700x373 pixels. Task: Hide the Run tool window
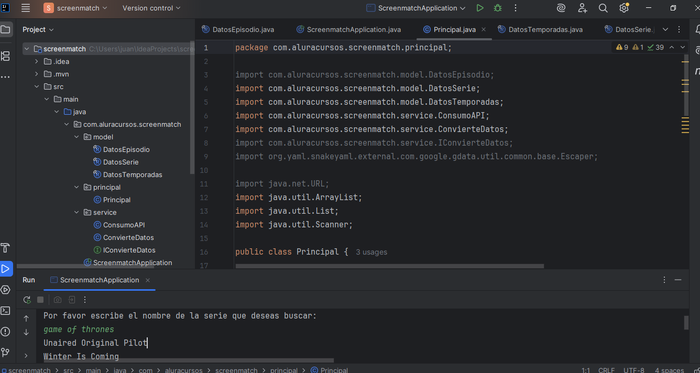[x=678, y=280]
